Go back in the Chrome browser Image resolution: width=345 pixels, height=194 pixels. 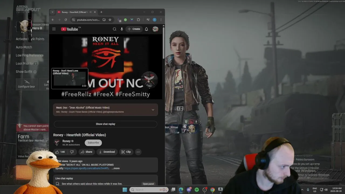pos(53,20)
